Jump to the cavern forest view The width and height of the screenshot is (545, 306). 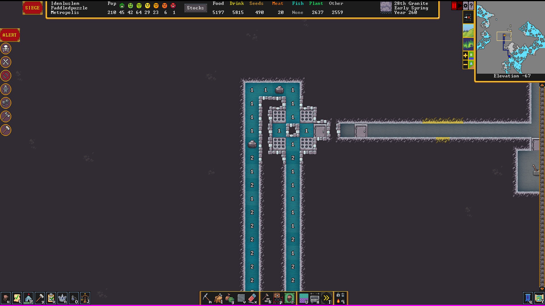[x=468, y=44]
